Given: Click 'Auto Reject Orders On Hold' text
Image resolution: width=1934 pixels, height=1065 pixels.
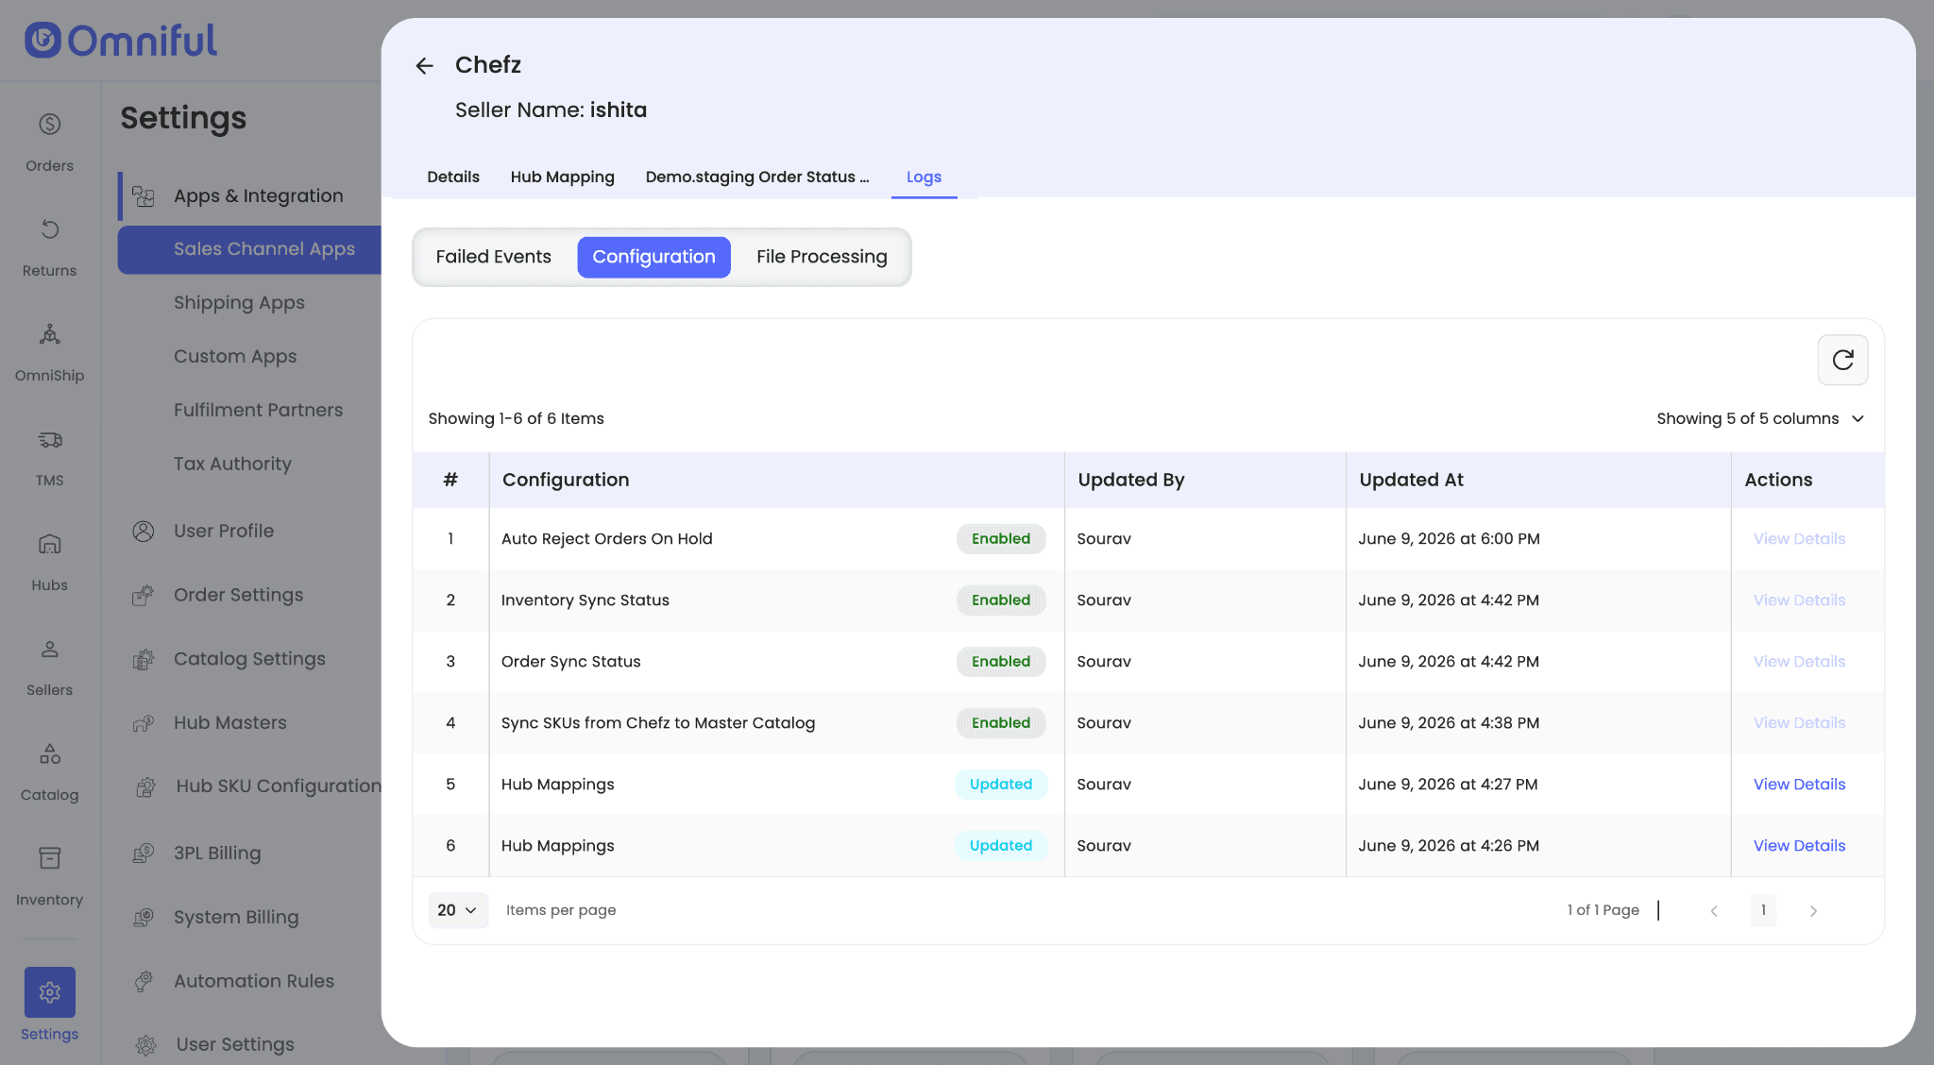Looking at the screenshot, I should 606,539.
